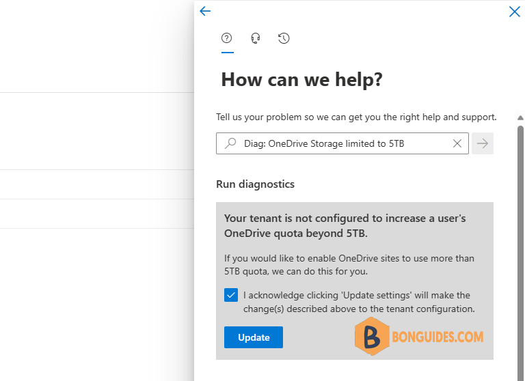The width and height of the screenshot is (525, 381).
Task: Go back using the left arrow
Action: coord(205,11)
